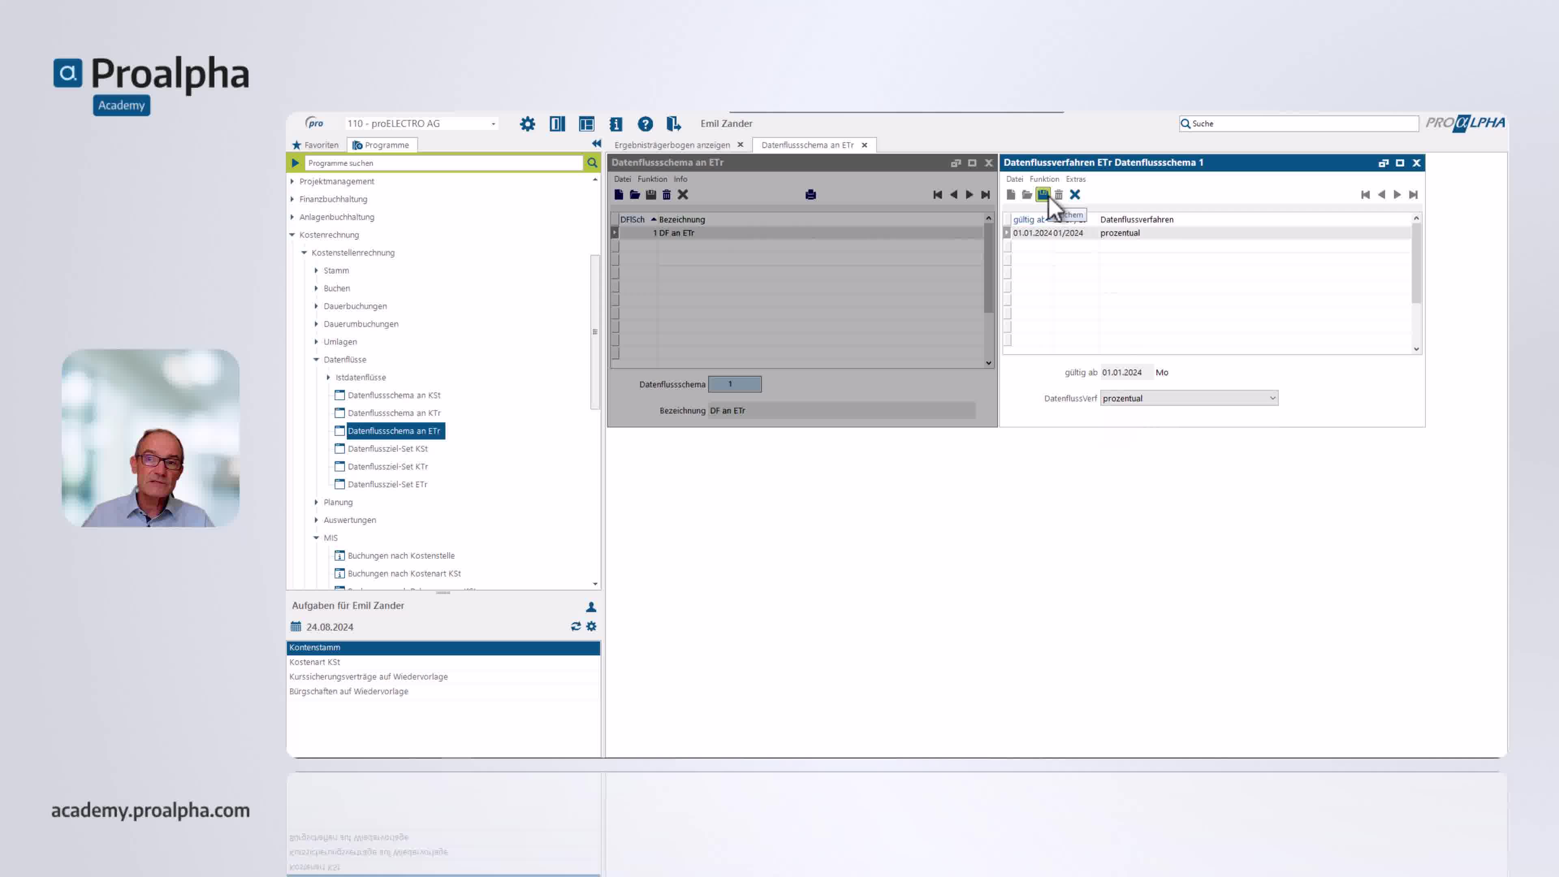This screenshot has width=1559, height=877.
Task: Click trash delete icon in Datenflussverfahren toolbar
Action: (1058, 195)
